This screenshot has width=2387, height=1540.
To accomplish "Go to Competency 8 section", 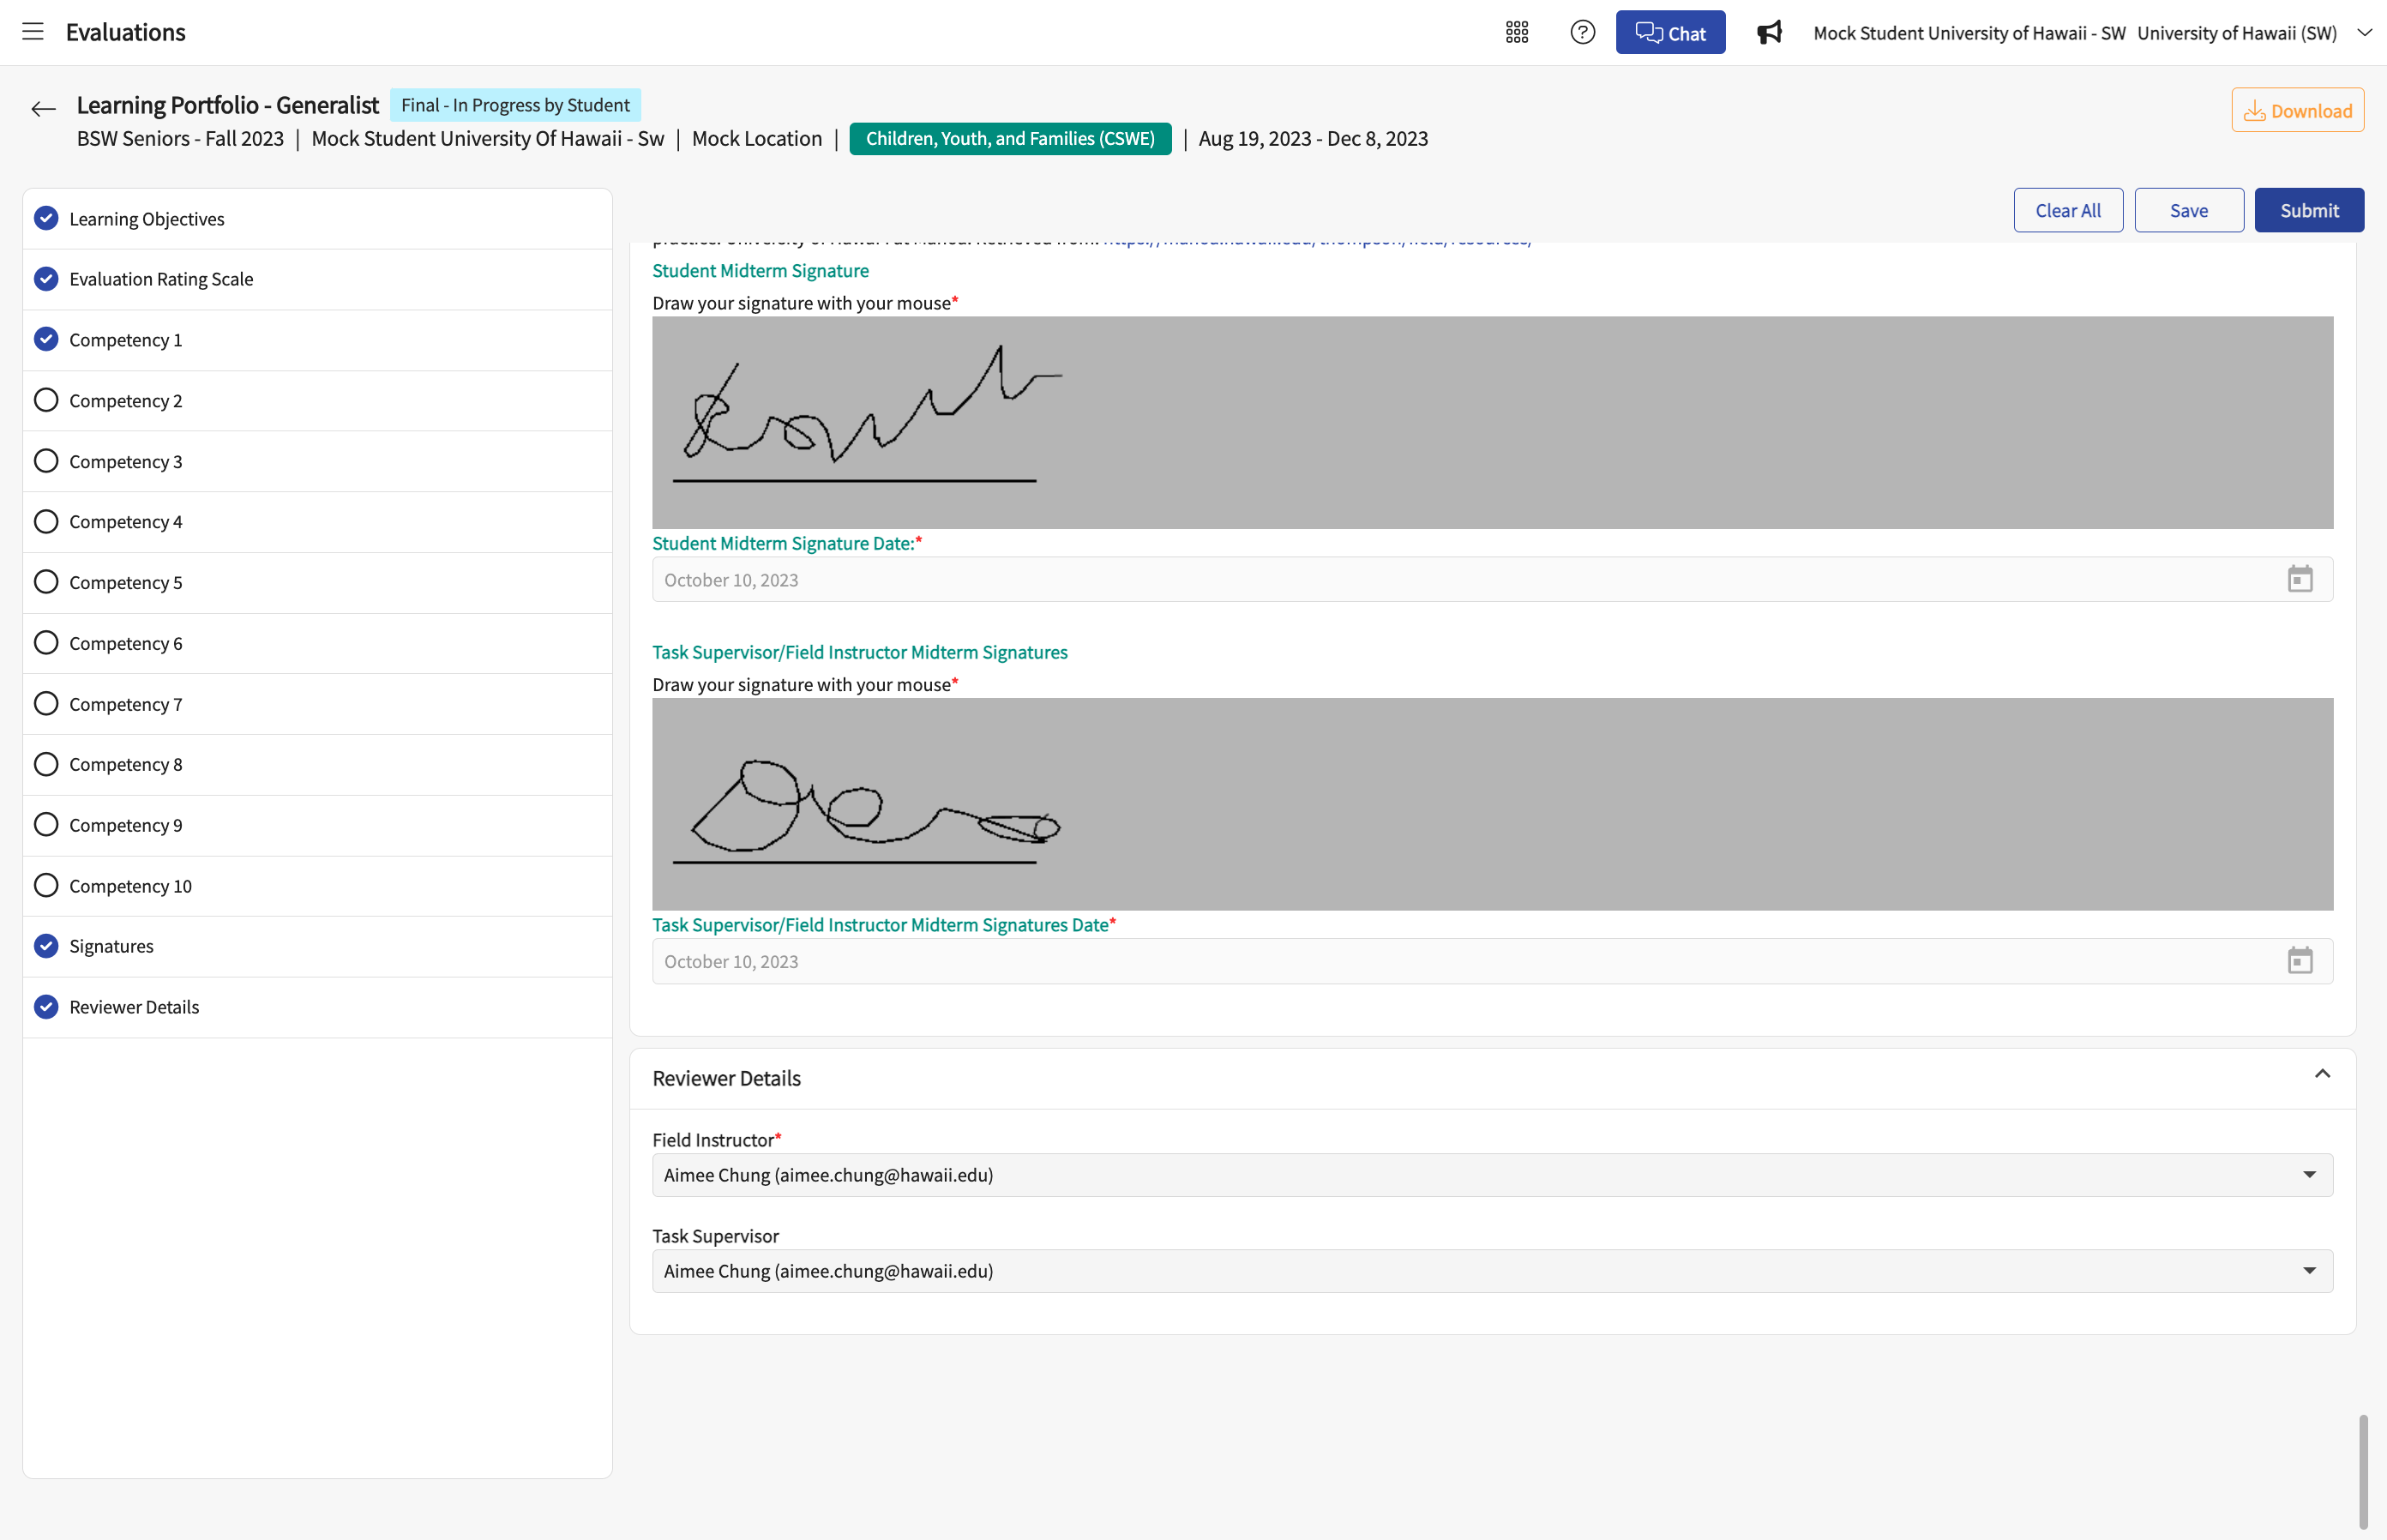I will pyautogui.click(x=317, y=765).
